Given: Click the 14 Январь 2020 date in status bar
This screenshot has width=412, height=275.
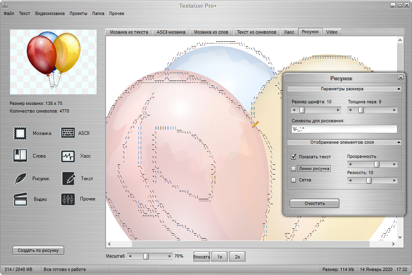Looking at the screenshot, I should pyautogui.click(x=376, y=269).
